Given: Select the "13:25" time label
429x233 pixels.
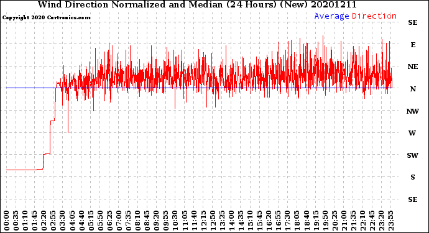Looking at the screenshot, I should tap(222, 221).
